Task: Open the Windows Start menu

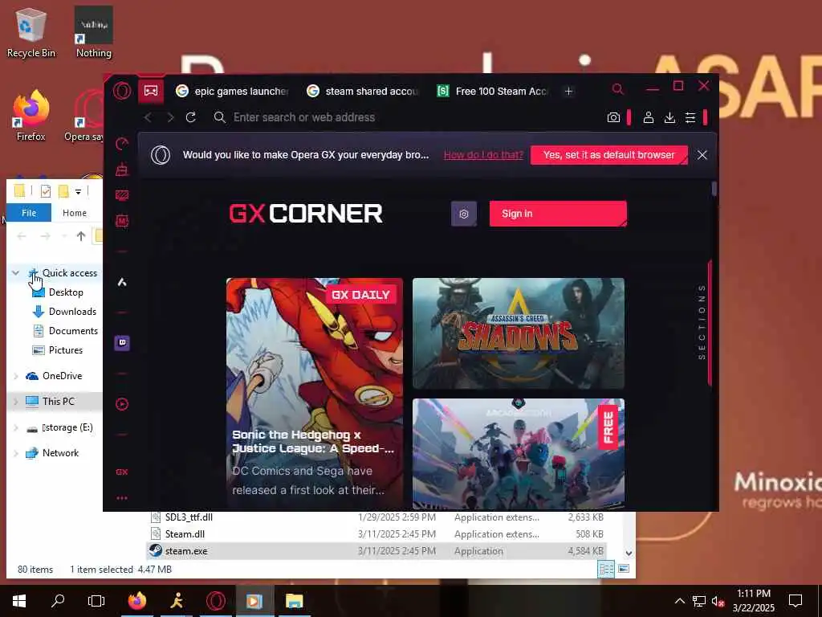Action: pos(19,601)
